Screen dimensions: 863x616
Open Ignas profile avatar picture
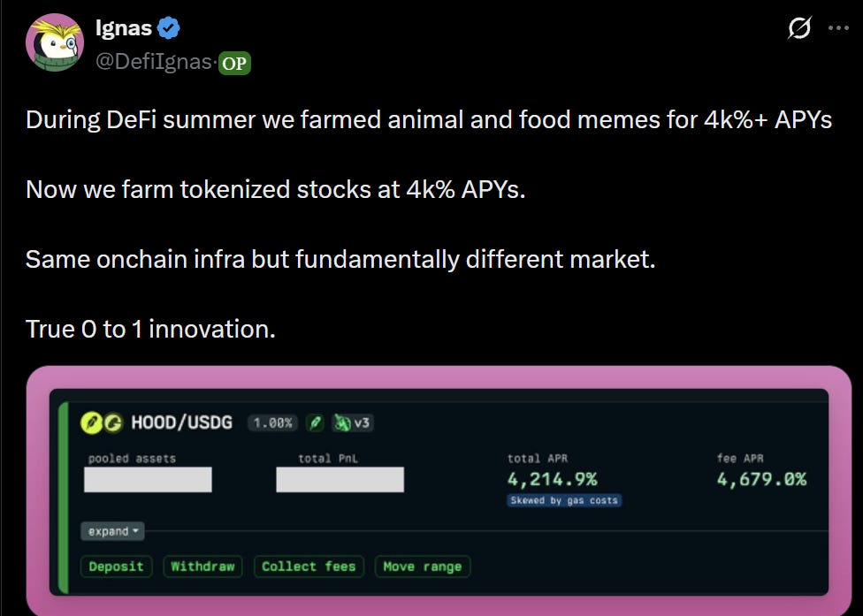click(x=55, y=43)
